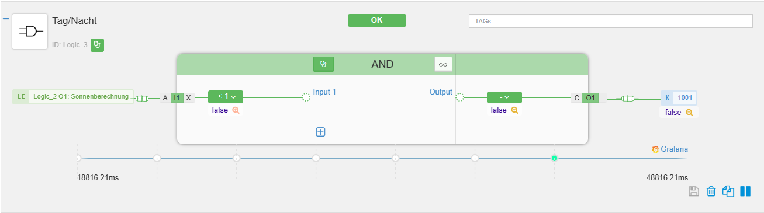
Task: Delete the logic with the trash icon
Action: [711, 191]
